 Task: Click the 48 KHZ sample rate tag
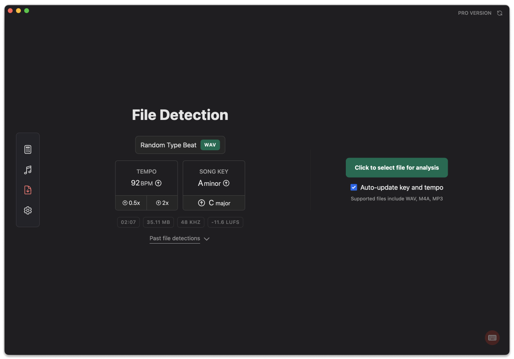tap(191, 222)
